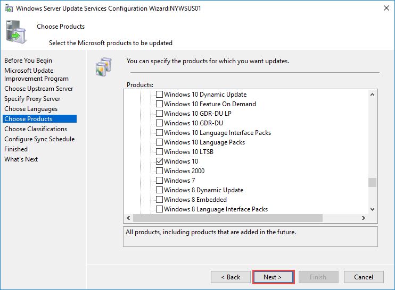Go to the Configure Sync Schedule step
Viewport: 395px width, 290px height.
pyautogui.click(x=39, y=139)
